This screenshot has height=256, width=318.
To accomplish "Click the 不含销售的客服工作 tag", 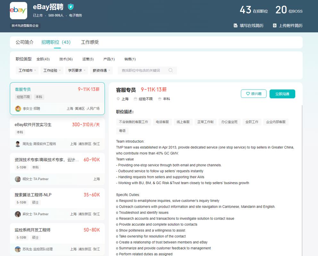I will [x=134, y=122].
